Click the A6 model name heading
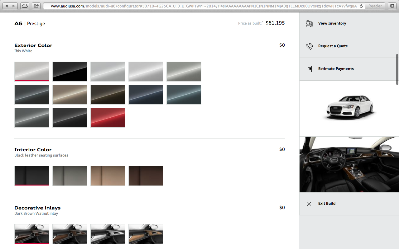Image resolution: width=399 pixels, height=249 pixels. (x=18, y=24)
